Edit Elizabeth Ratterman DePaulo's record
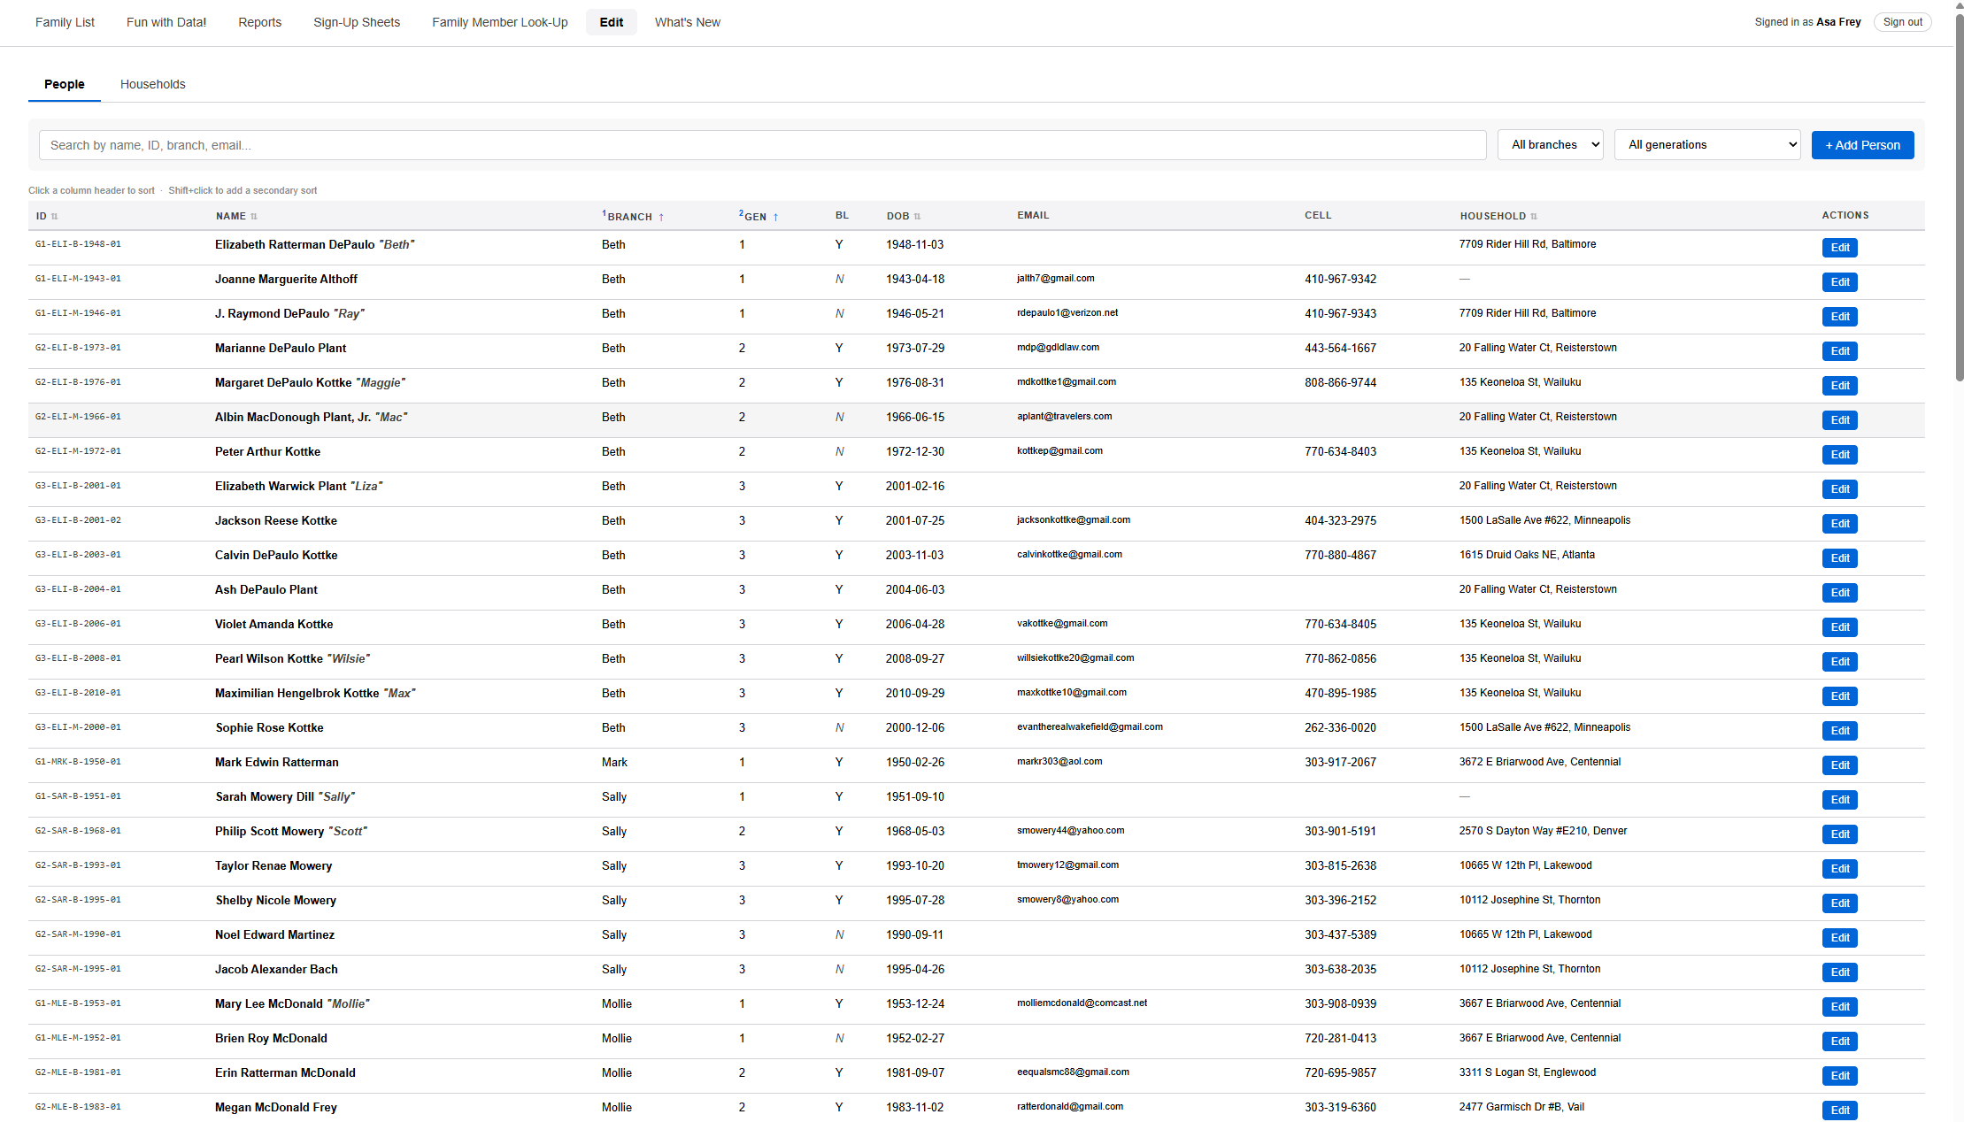The height and width of the screenshot is (1122, 1964). point(1839,248)
